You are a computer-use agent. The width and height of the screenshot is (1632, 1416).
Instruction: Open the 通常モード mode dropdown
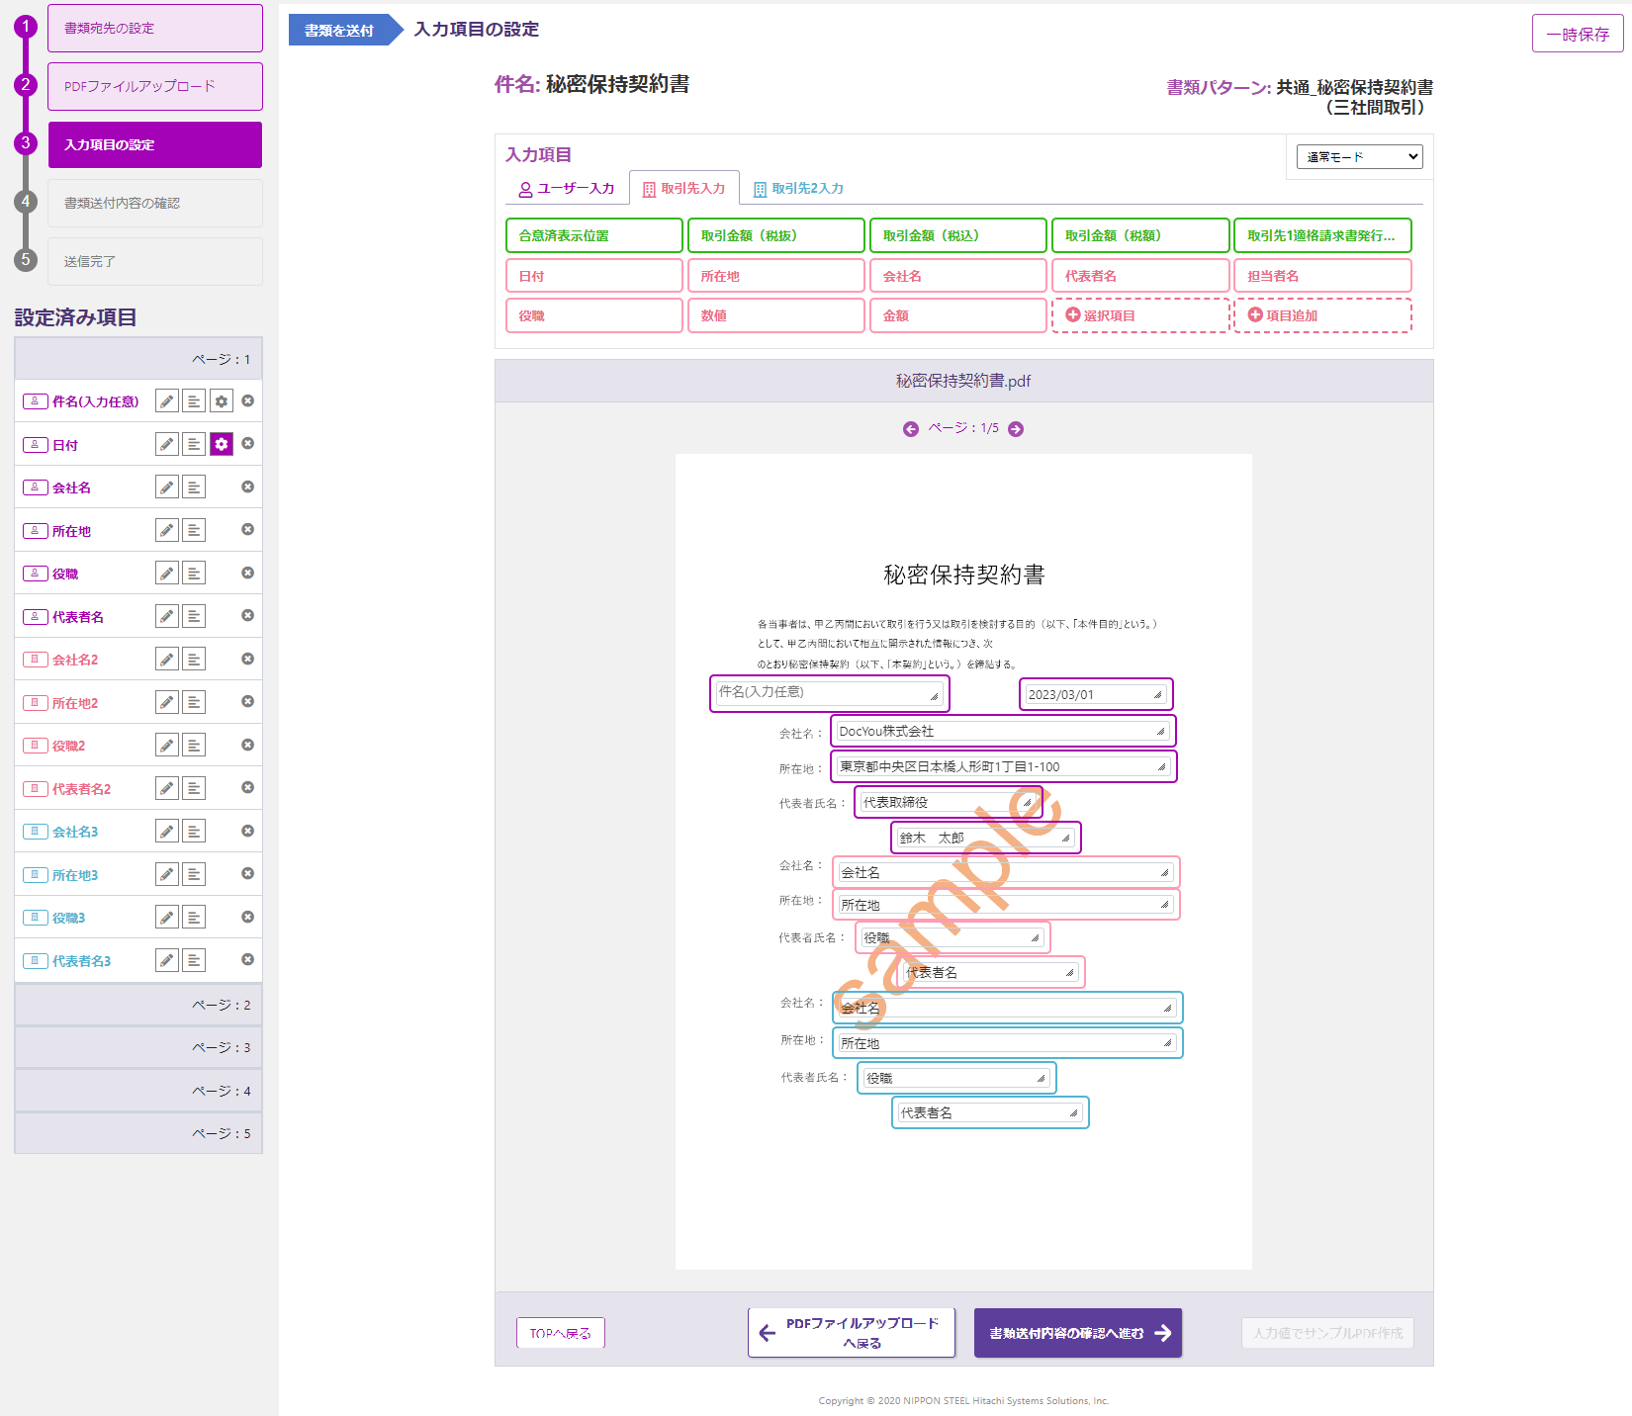(x=1359, y=156)
